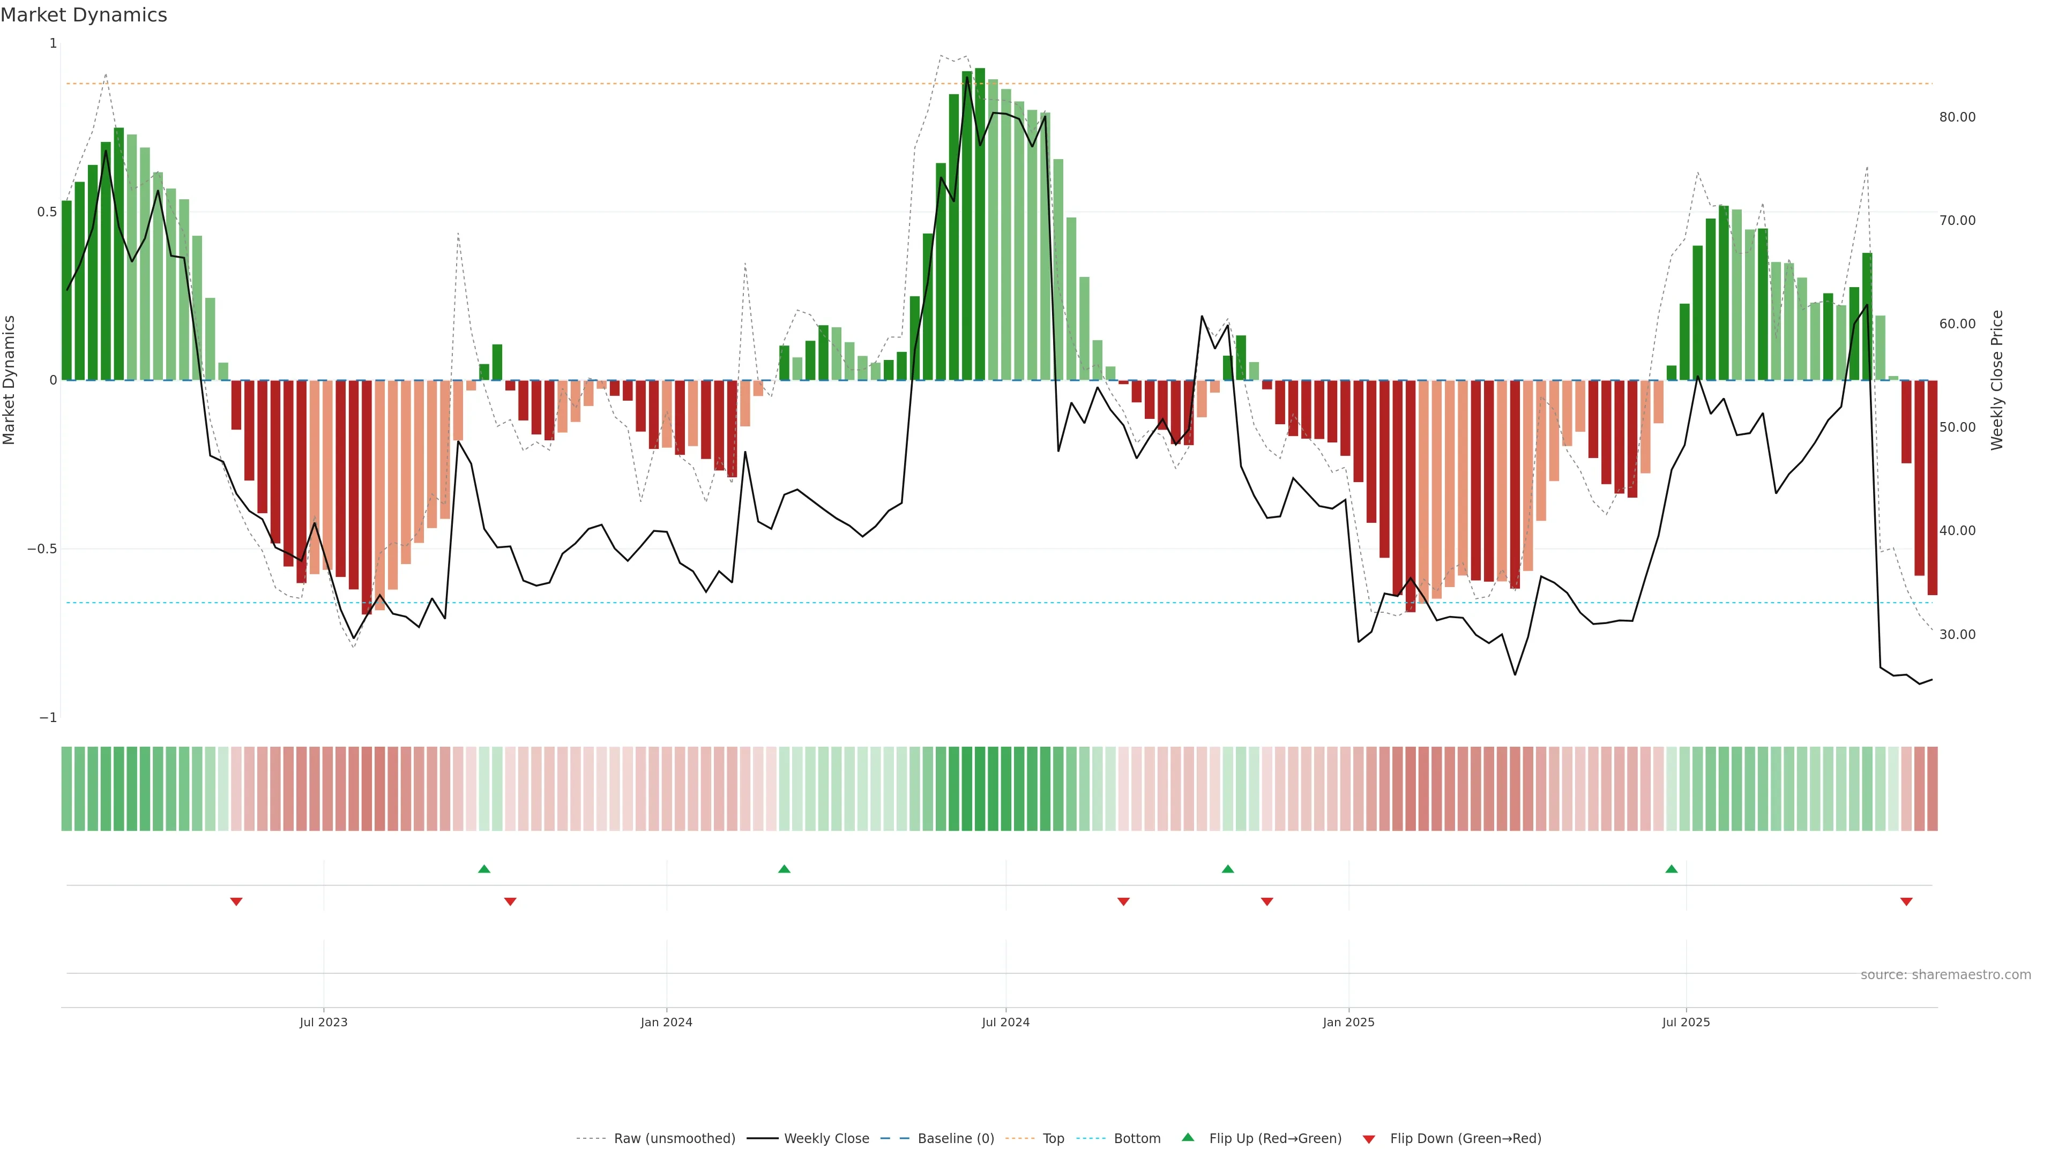The width and height of the screenshot is (2058, 1157).
Task: Click the flip-up marker after Jan 2024
Action: point(784,869)
